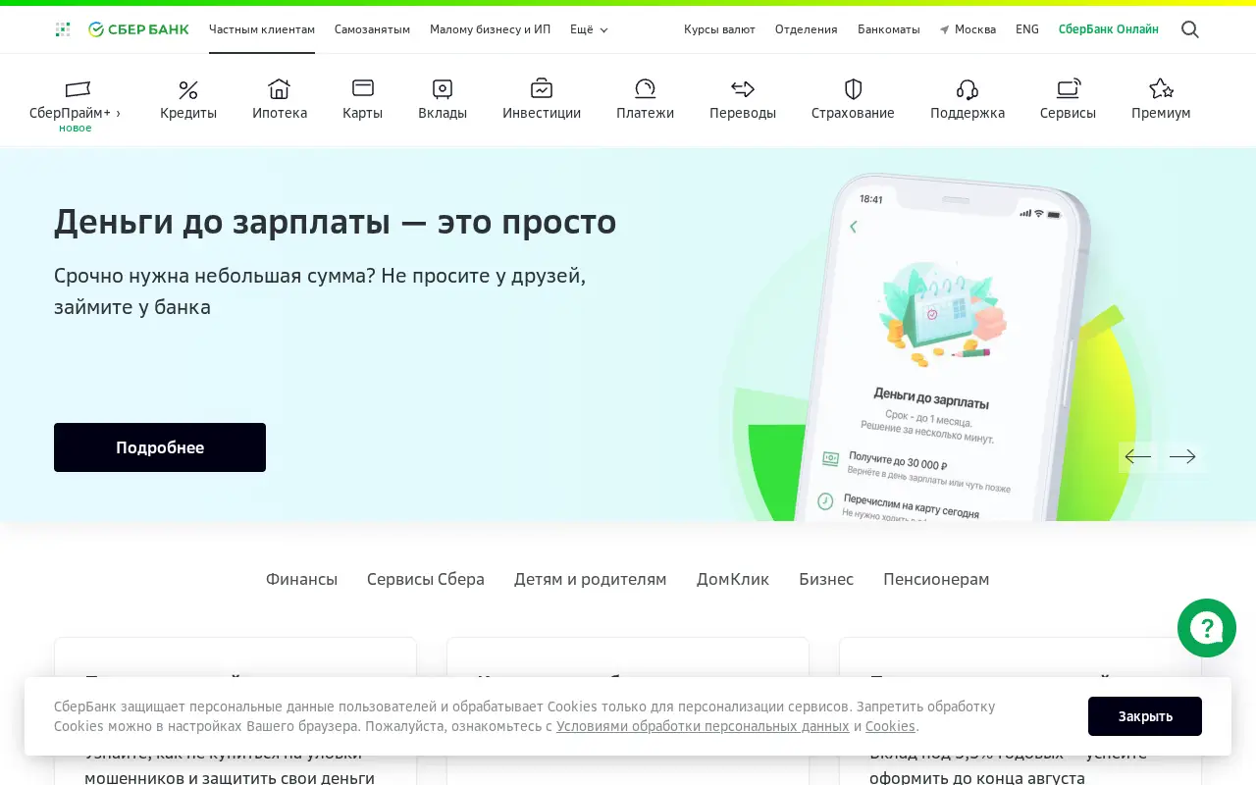The image size is (1256, 785).
Task: Open Условиями обработки персональных данных link
Action: 703,726
